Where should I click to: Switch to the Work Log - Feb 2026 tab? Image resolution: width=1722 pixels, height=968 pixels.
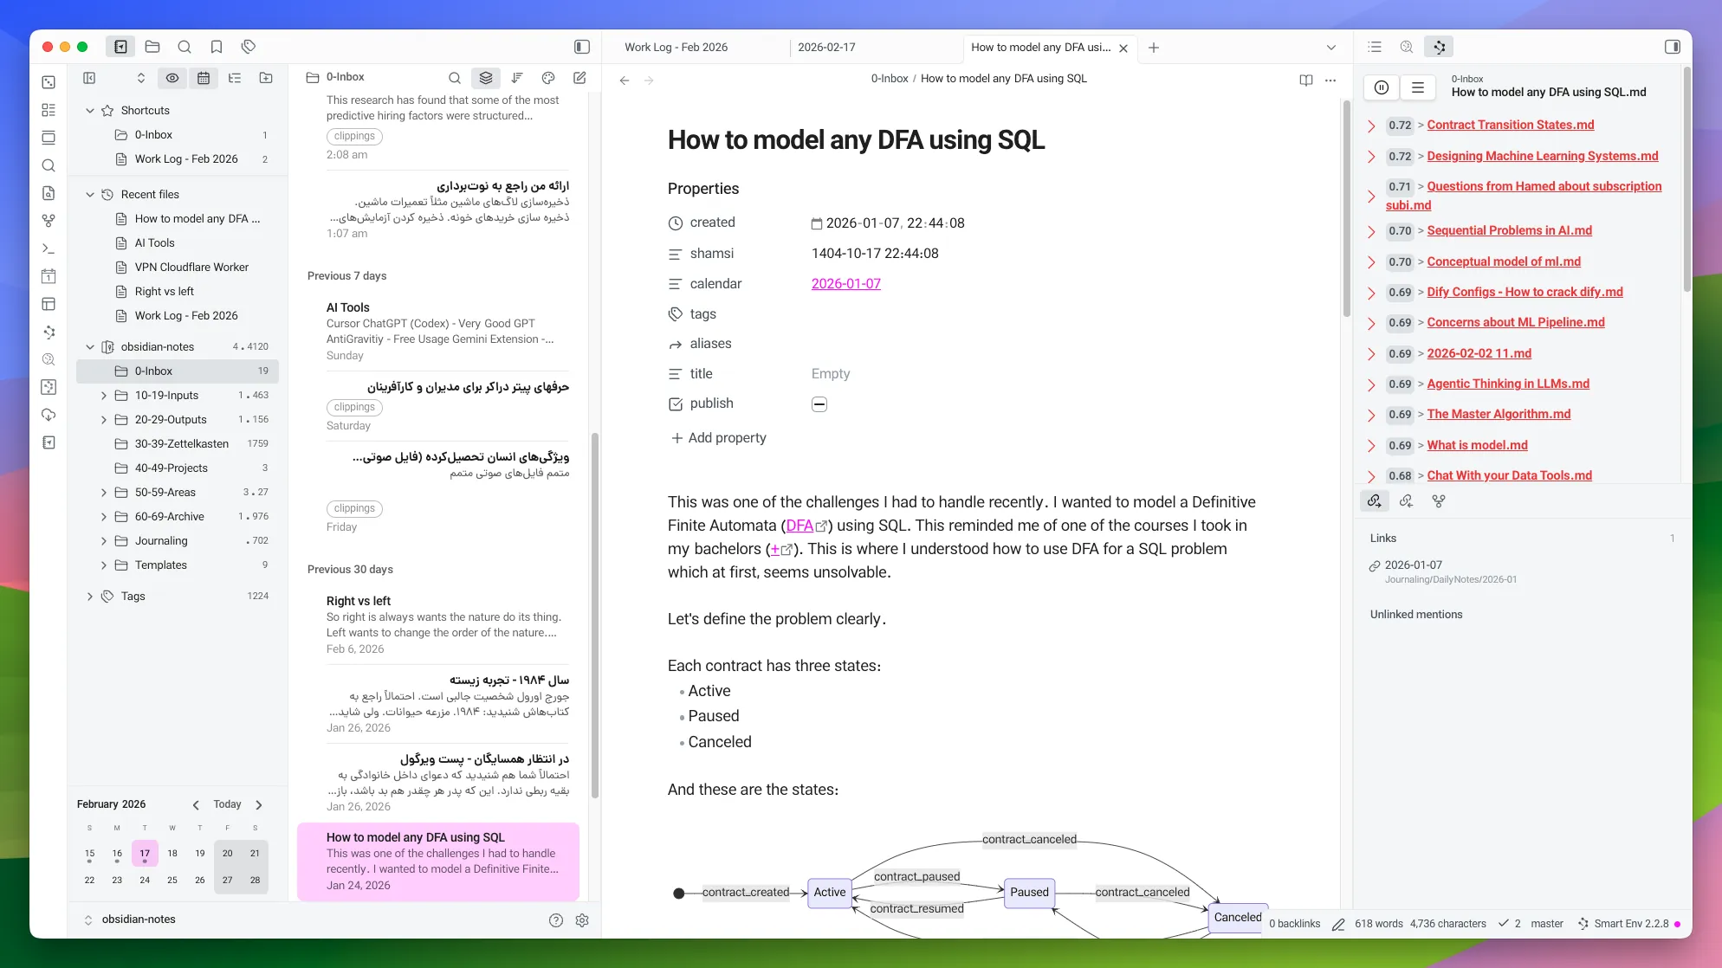676,48
